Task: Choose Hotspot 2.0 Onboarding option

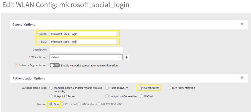Action: pyautogui.click(x=107, y=96)
